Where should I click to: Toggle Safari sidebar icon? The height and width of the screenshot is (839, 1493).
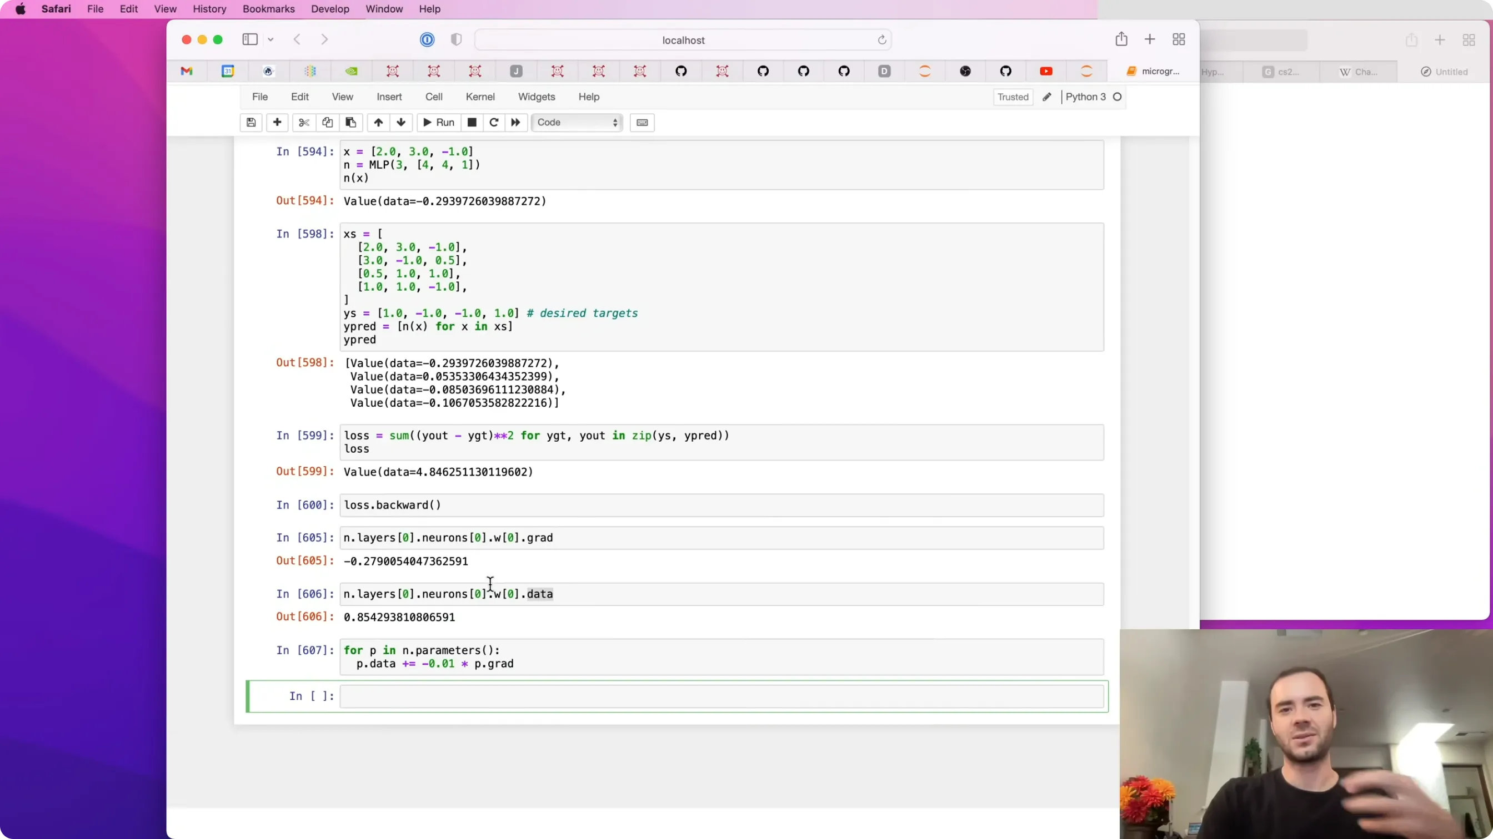point(250,39)
